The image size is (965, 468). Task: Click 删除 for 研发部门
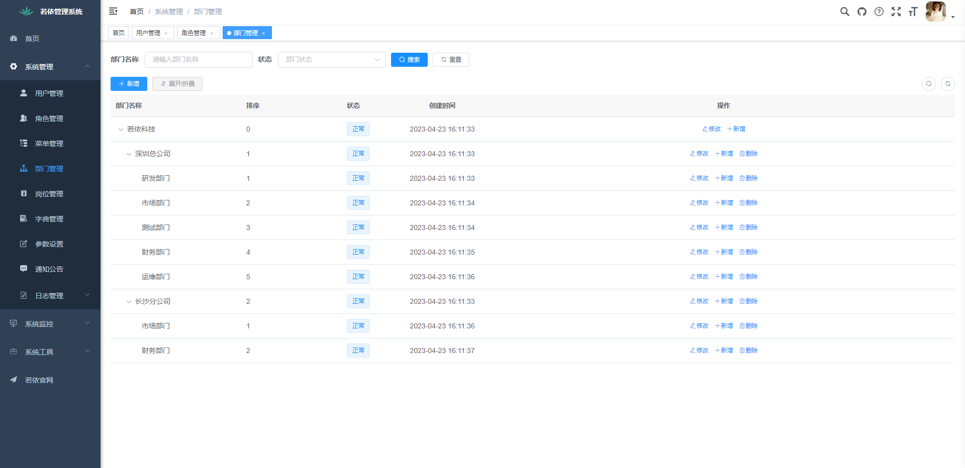[x=748, y=178]
